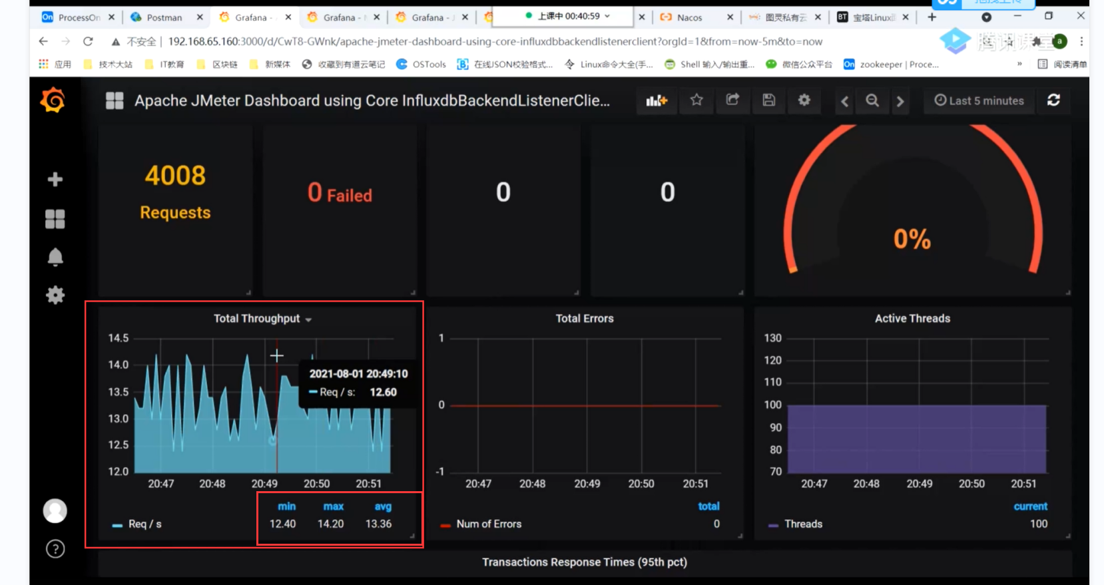Add a new panel to the dashboard
1104x585 pixels.
657,100
